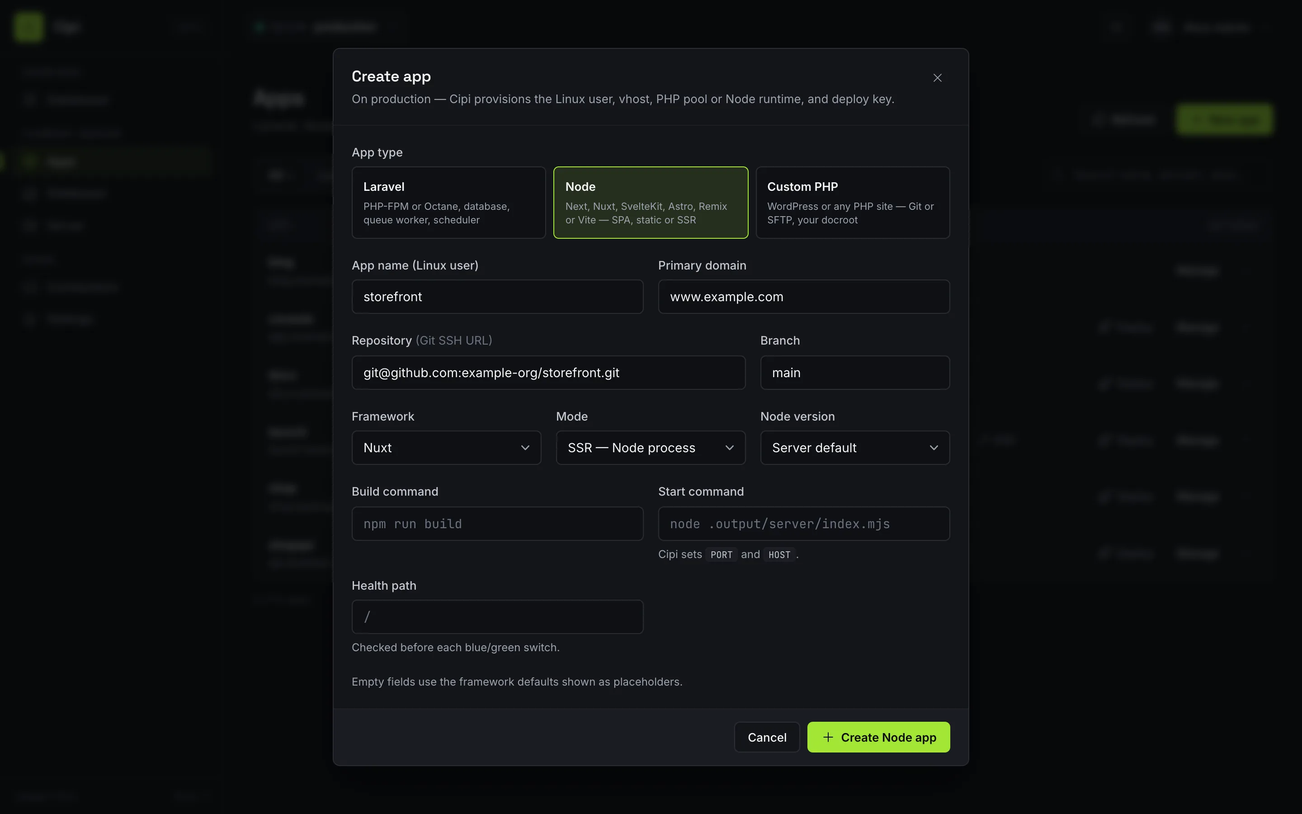Expand the Node version dropdown

click(855, 448)
